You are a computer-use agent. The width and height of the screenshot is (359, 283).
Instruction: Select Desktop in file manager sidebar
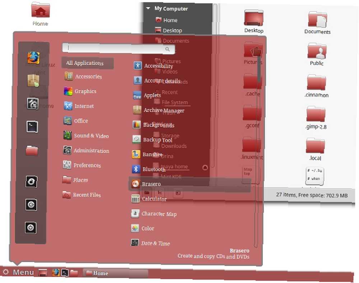click(168, 30)
